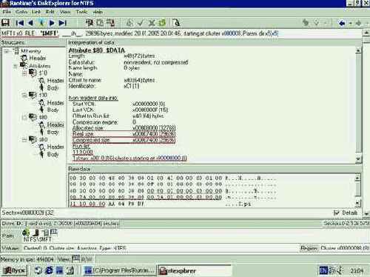Screen dimensions: 370x277
Task: Select Header under first $80 attribute
Action: pos(55,124)
